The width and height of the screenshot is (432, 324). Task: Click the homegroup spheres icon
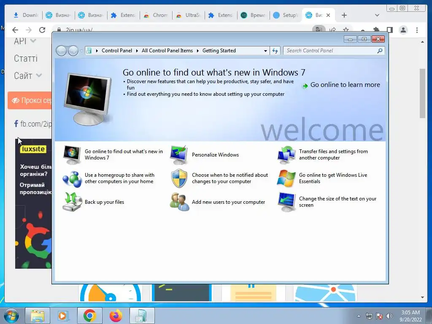coord(72,179)
